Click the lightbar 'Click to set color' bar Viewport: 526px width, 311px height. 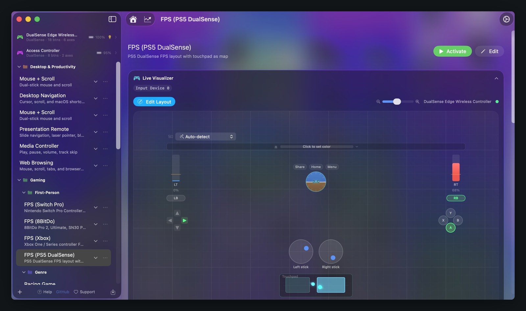[316, 147]
